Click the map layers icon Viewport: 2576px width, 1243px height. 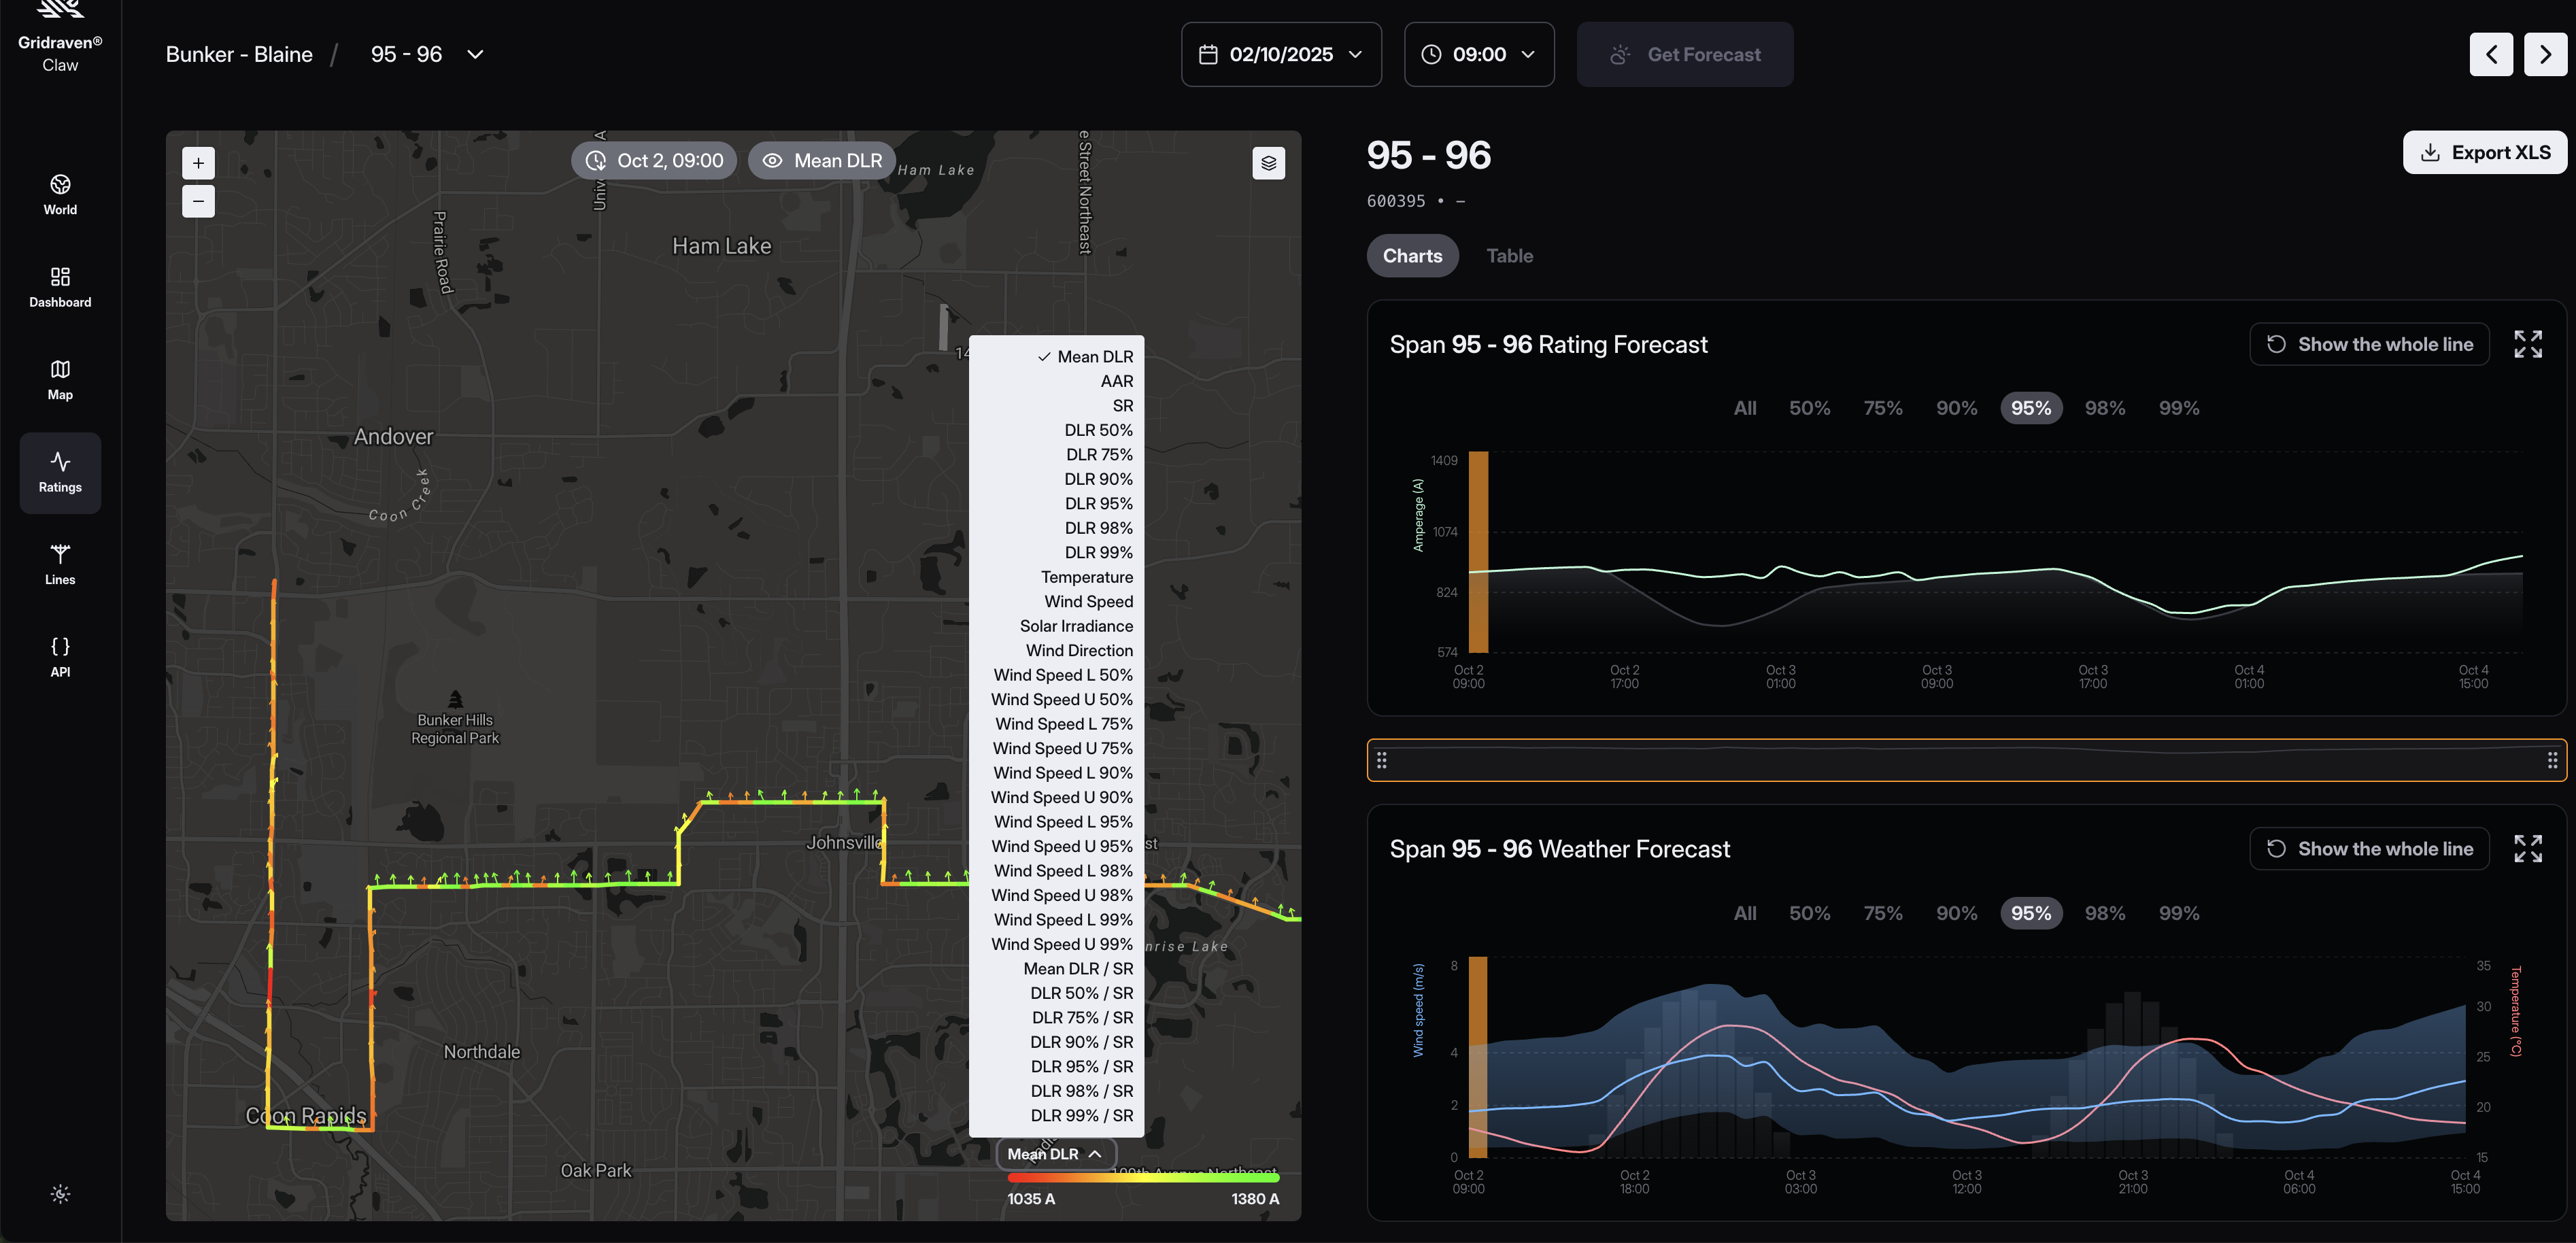click(1268, 163)
